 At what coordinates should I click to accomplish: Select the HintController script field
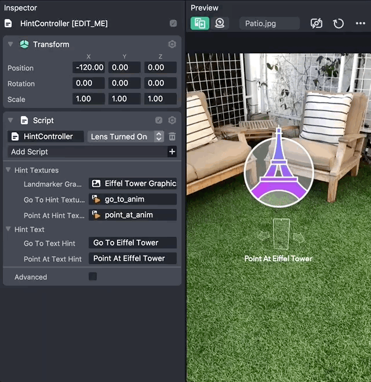coord(46,136)
